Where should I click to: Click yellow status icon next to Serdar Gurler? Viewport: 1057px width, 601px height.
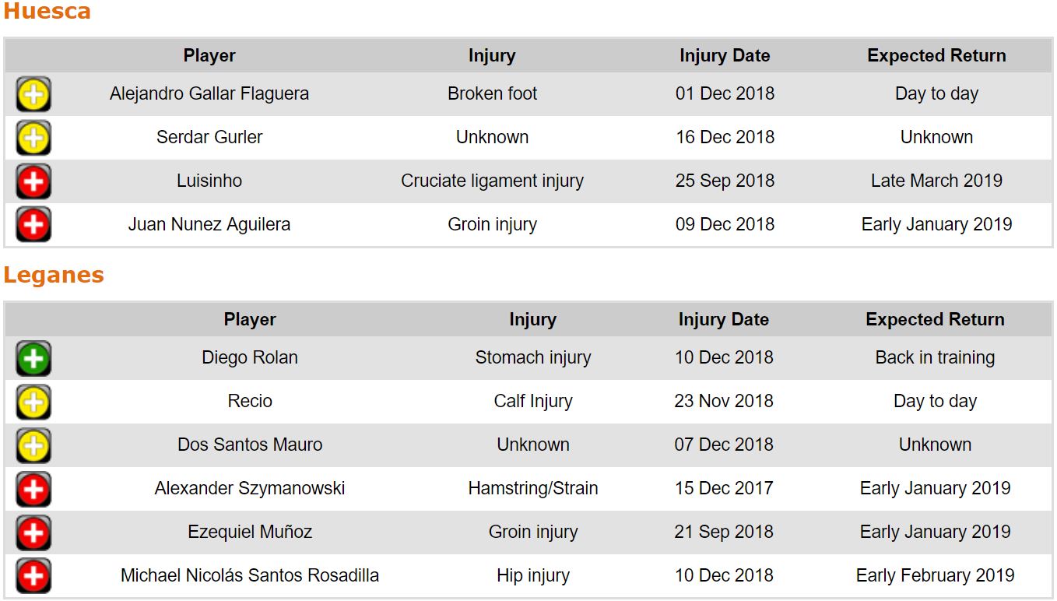[x=33, y=139]
